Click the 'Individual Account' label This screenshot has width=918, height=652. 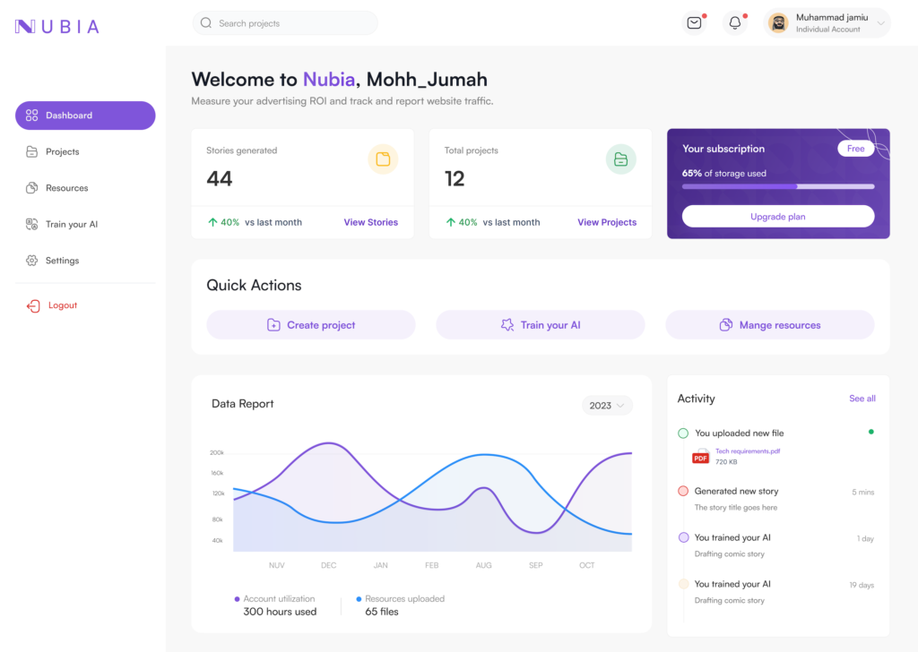[x=827, y=30]
